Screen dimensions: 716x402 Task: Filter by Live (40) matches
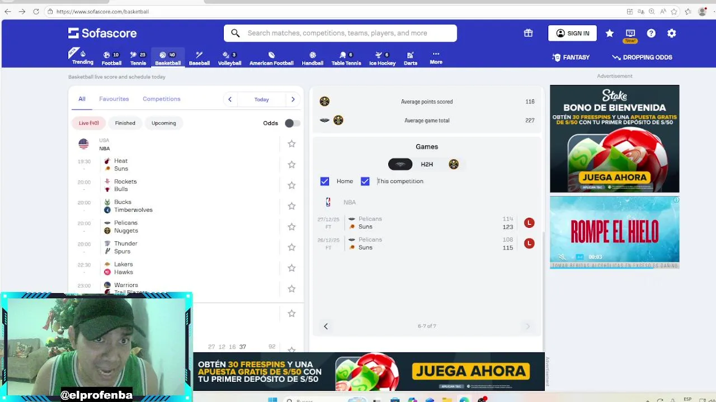point(88,123)
